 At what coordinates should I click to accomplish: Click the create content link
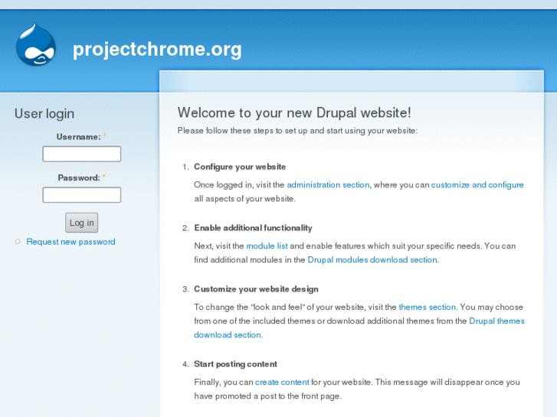282,383
